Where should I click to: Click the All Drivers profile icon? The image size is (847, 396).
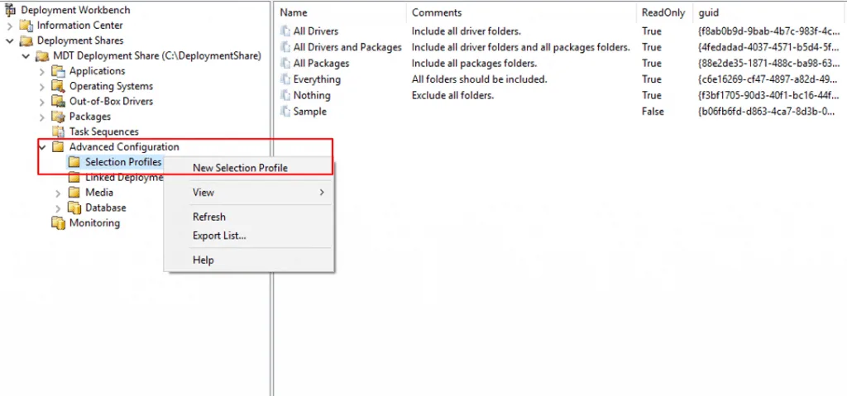point(285,31)
